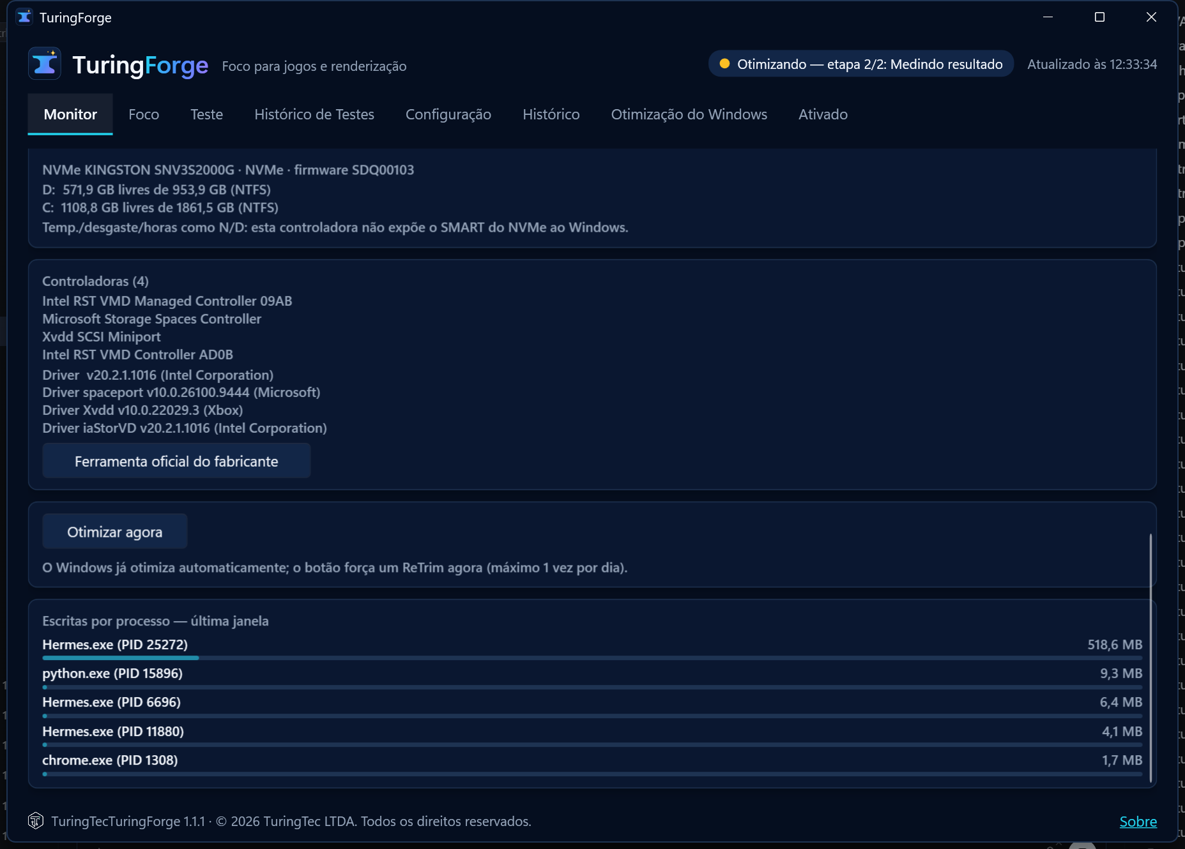Click Xvdd SCSI Miniport entry
The height and width of the screenshot is (849, 1185).
coord(102,336)
